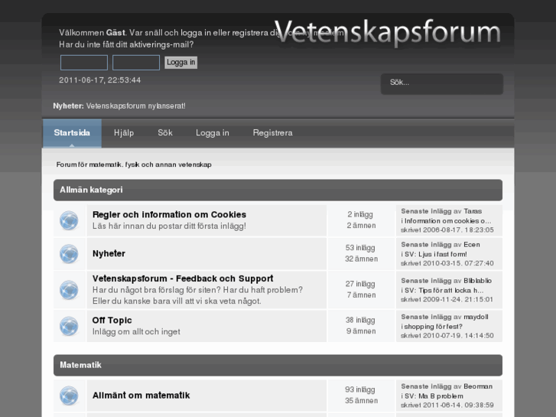Click description 'Inlägg om allt och inget'
Image resolution: width=556 pixels, height=417 pixels.
[x=136, y=332]
